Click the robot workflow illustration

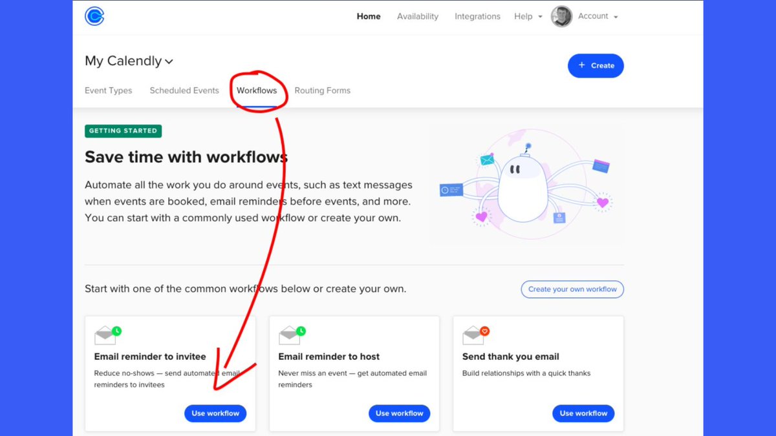pyautogui.click(x=525, y=185)
